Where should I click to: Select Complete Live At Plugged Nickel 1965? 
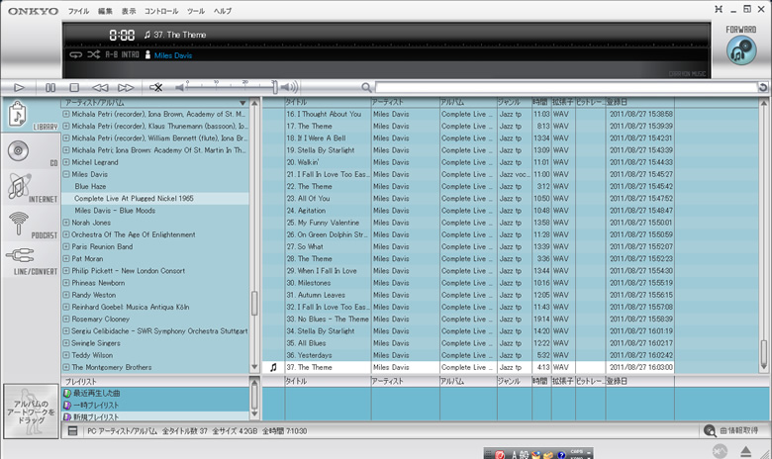[134, 198]
